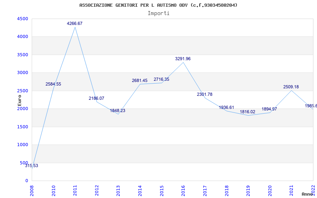Select the 1000 y-axis tick label
Image resolution: width=317 pixels, height=198 pixels.
(x=23, y=145)
